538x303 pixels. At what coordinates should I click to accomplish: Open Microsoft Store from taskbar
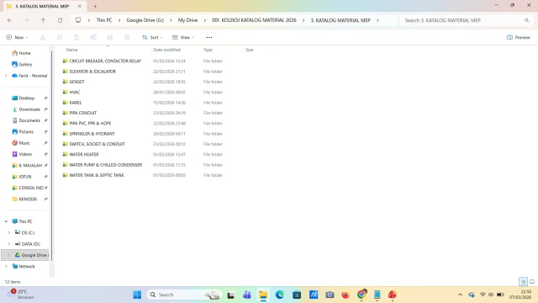click(x=297, y=295)
